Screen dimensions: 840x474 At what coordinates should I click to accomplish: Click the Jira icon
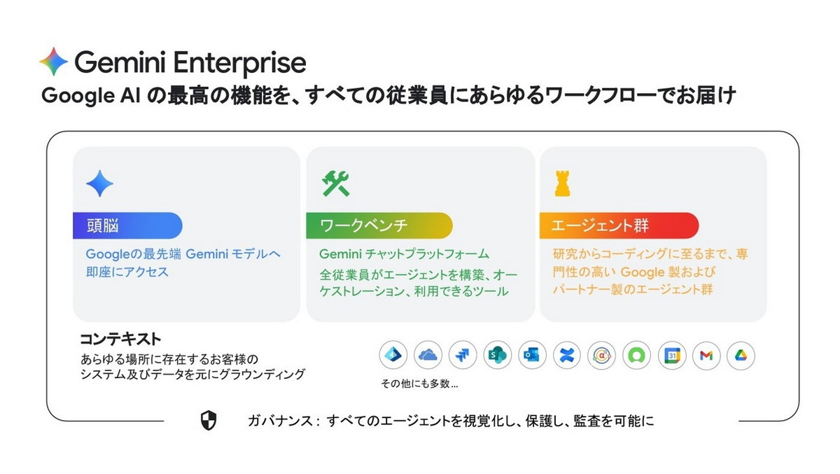click(x=463, y=356)
